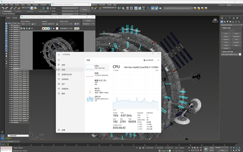
Task: Hide first object with eye icon in explorer
Action: [10, 25]
